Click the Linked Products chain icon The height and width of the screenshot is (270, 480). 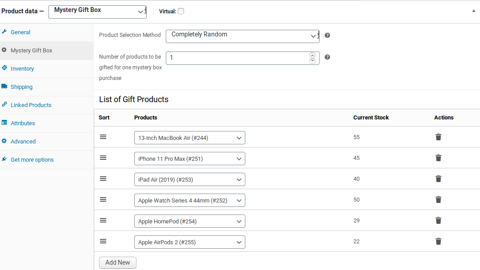[4, 104]
